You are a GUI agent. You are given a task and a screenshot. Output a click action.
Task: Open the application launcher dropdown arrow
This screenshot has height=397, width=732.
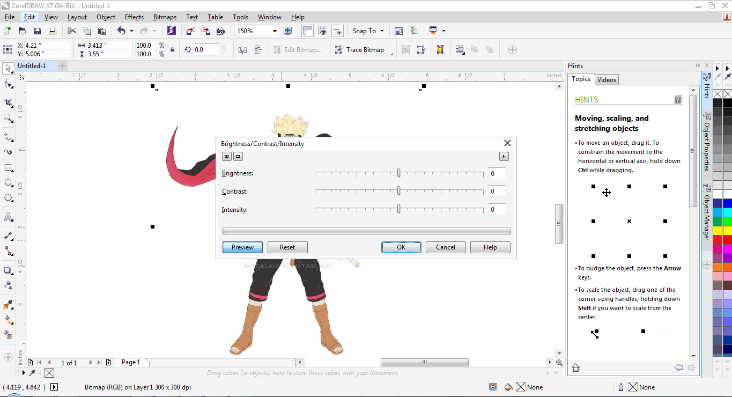click(443, 31)
